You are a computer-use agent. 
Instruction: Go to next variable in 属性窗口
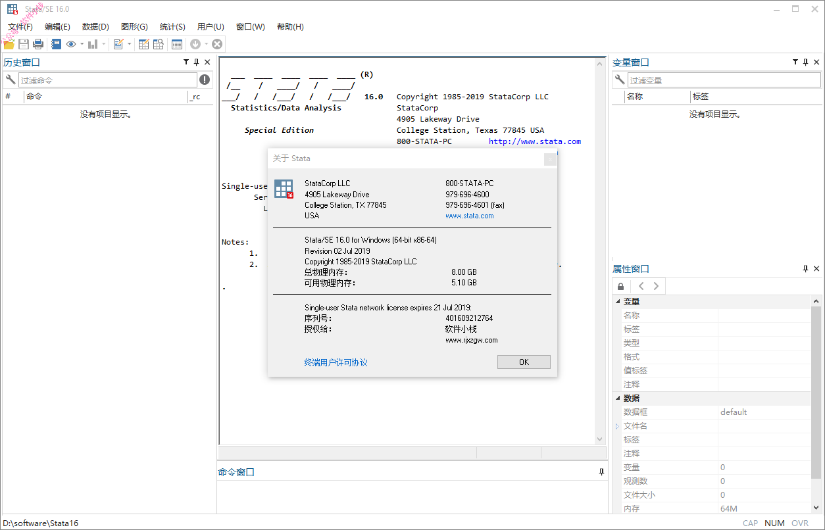point(655,286)
